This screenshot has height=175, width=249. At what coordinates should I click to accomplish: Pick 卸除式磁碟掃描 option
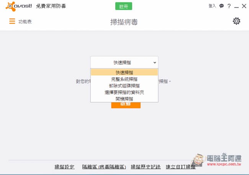124,86
